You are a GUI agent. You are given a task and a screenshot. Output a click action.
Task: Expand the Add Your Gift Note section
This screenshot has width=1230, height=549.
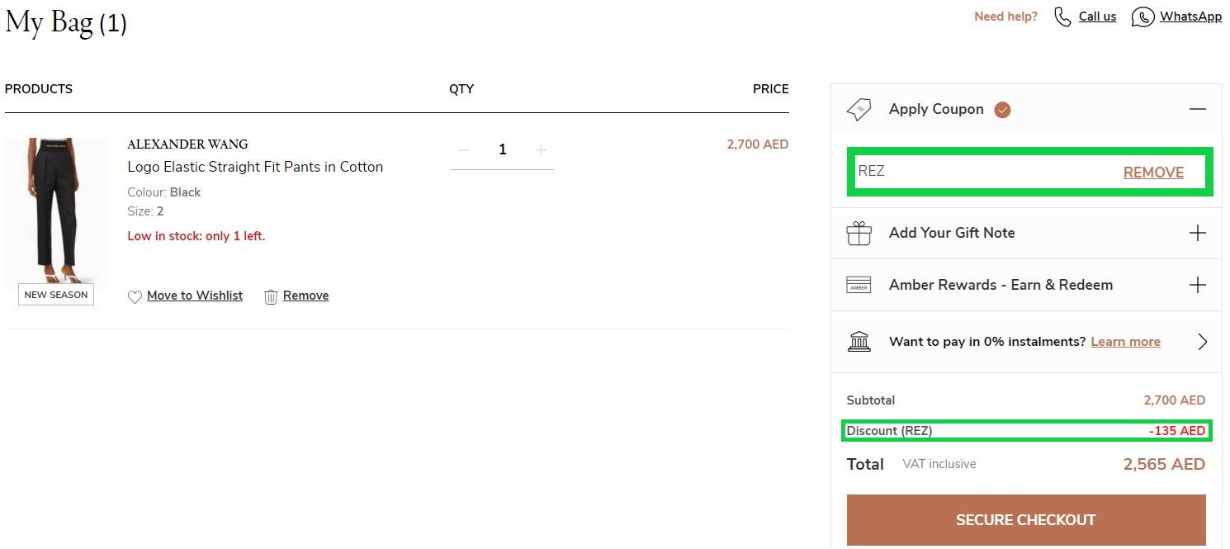pos(1197,233)
